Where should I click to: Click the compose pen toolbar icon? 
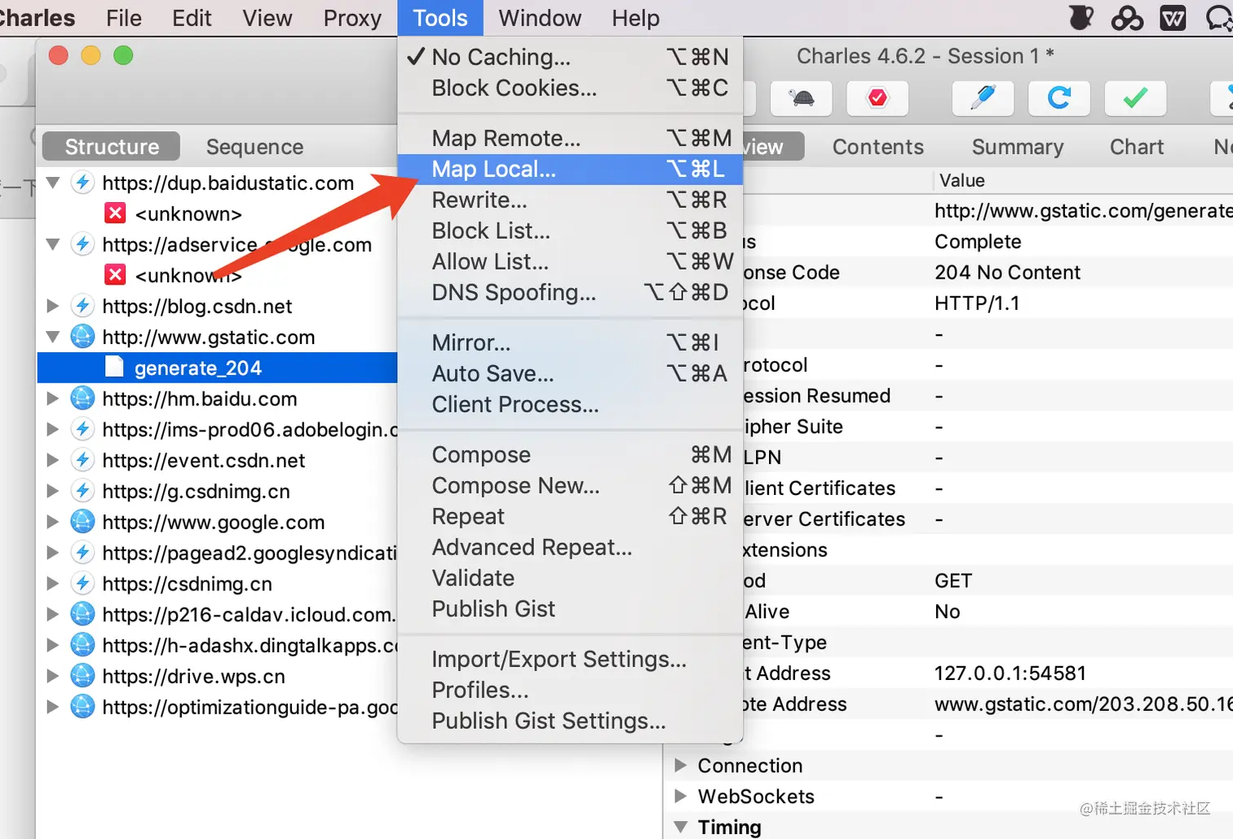(x=983, y=99)
